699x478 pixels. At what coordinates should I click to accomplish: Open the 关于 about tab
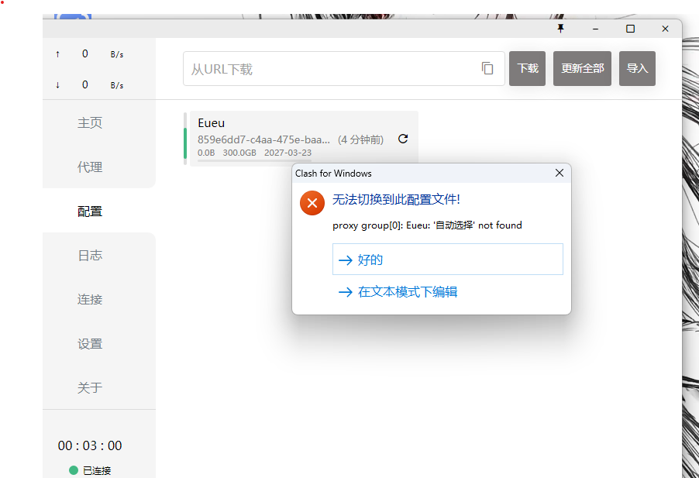[90, 388]
